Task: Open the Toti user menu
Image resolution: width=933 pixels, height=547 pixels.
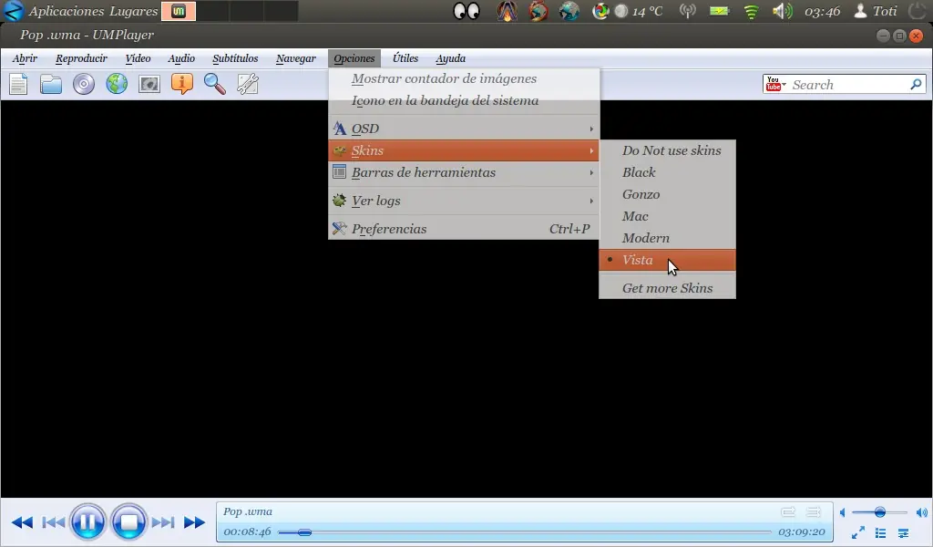Action: point(876,11)
